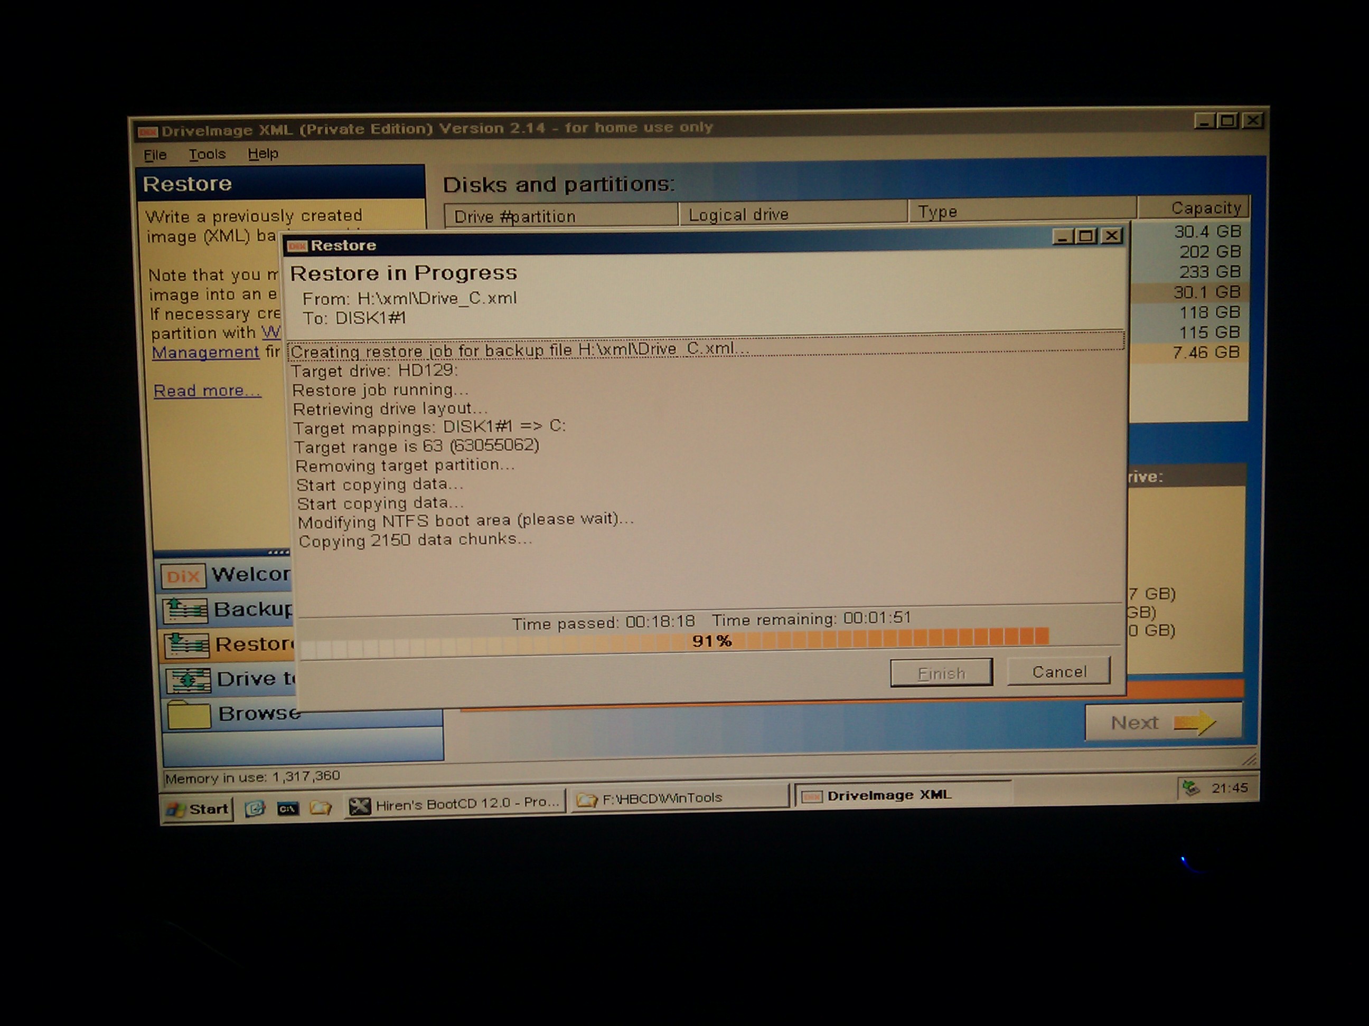Select the Target drive: HD129 log line
This screenshot has height=1026, width=1369.
click(374, 371)
